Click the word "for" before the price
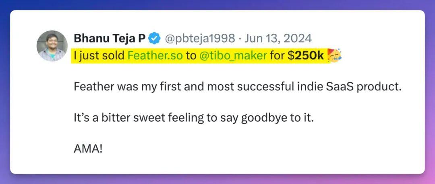This screenshot has height=184, width=435. click(277, 56)
